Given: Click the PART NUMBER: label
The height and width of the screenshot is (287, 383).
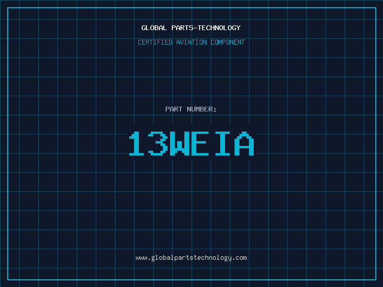Looking at the screenshot, I should tap(191, 109).
